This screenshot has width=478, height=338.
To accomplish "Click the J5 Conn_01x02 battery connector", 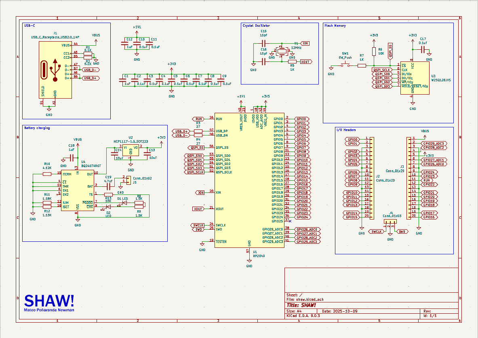I will (x=128, y=179).
